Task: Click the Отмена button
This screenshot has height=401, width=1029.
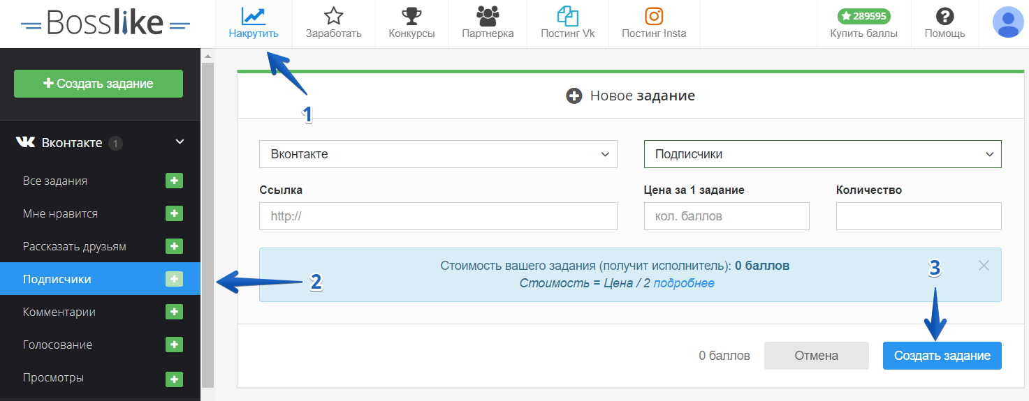Action: 817,356
